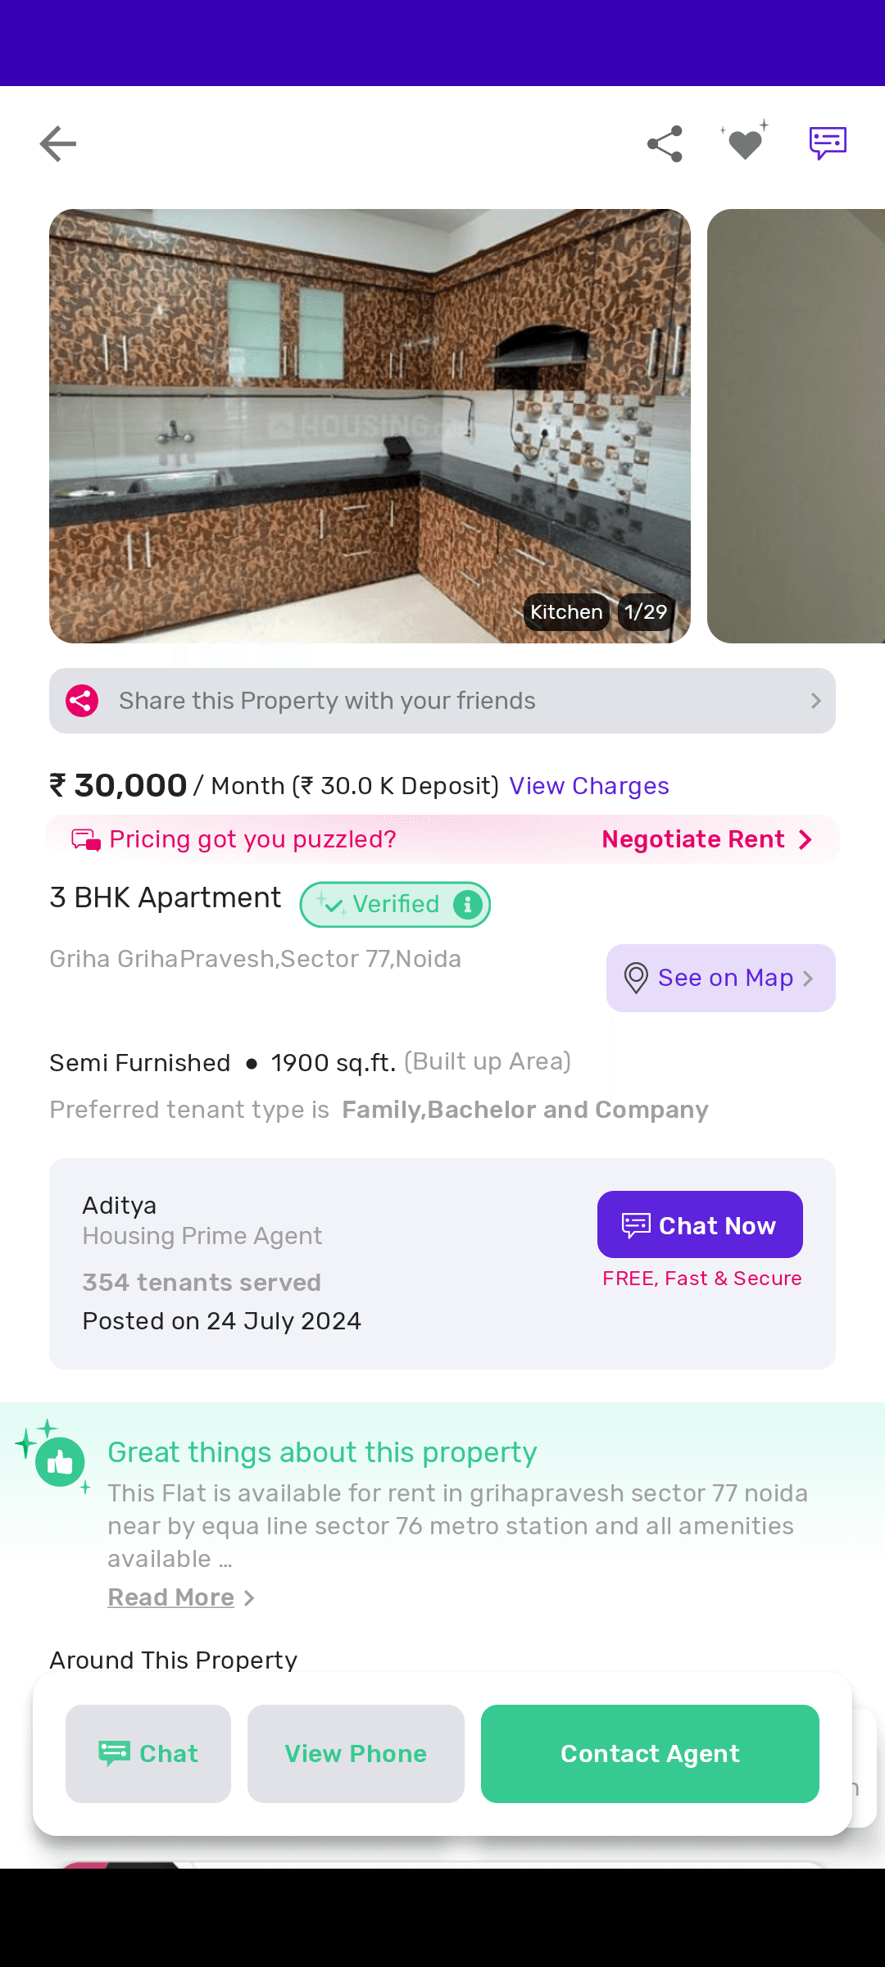
Task: Tap View Phone button
Action: [x=356, y=1754]
